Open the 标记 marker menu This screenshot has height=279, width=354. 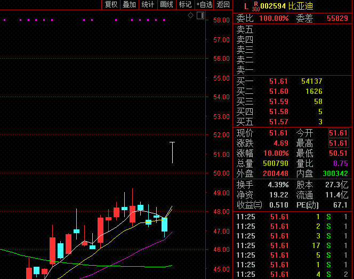point(185,4)
